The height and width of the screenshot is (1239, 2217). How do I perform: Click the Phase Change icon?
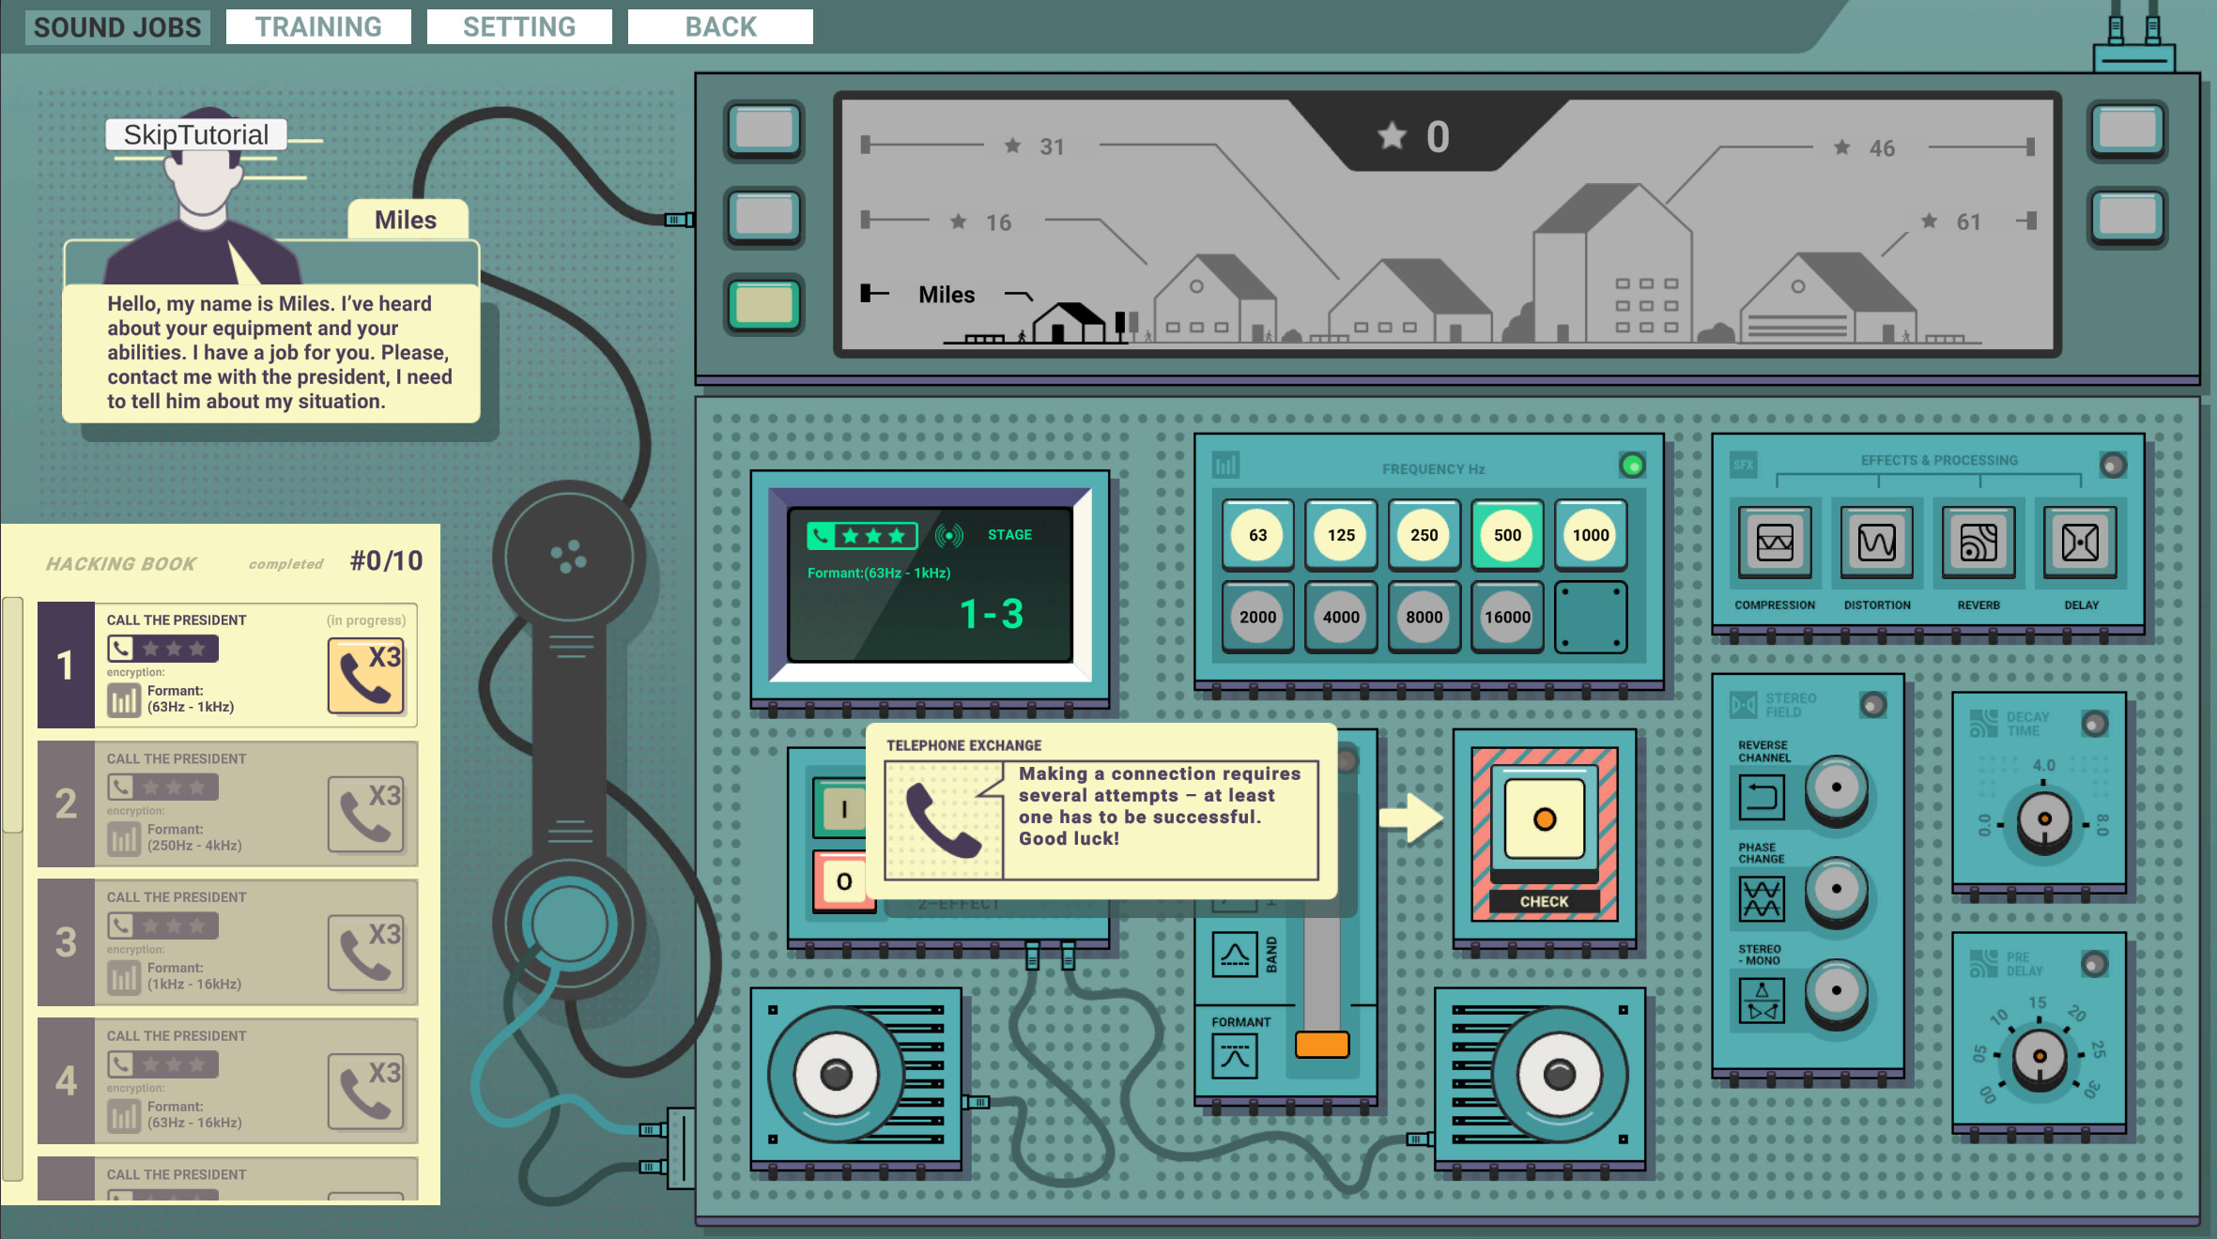pos(1762,898)
